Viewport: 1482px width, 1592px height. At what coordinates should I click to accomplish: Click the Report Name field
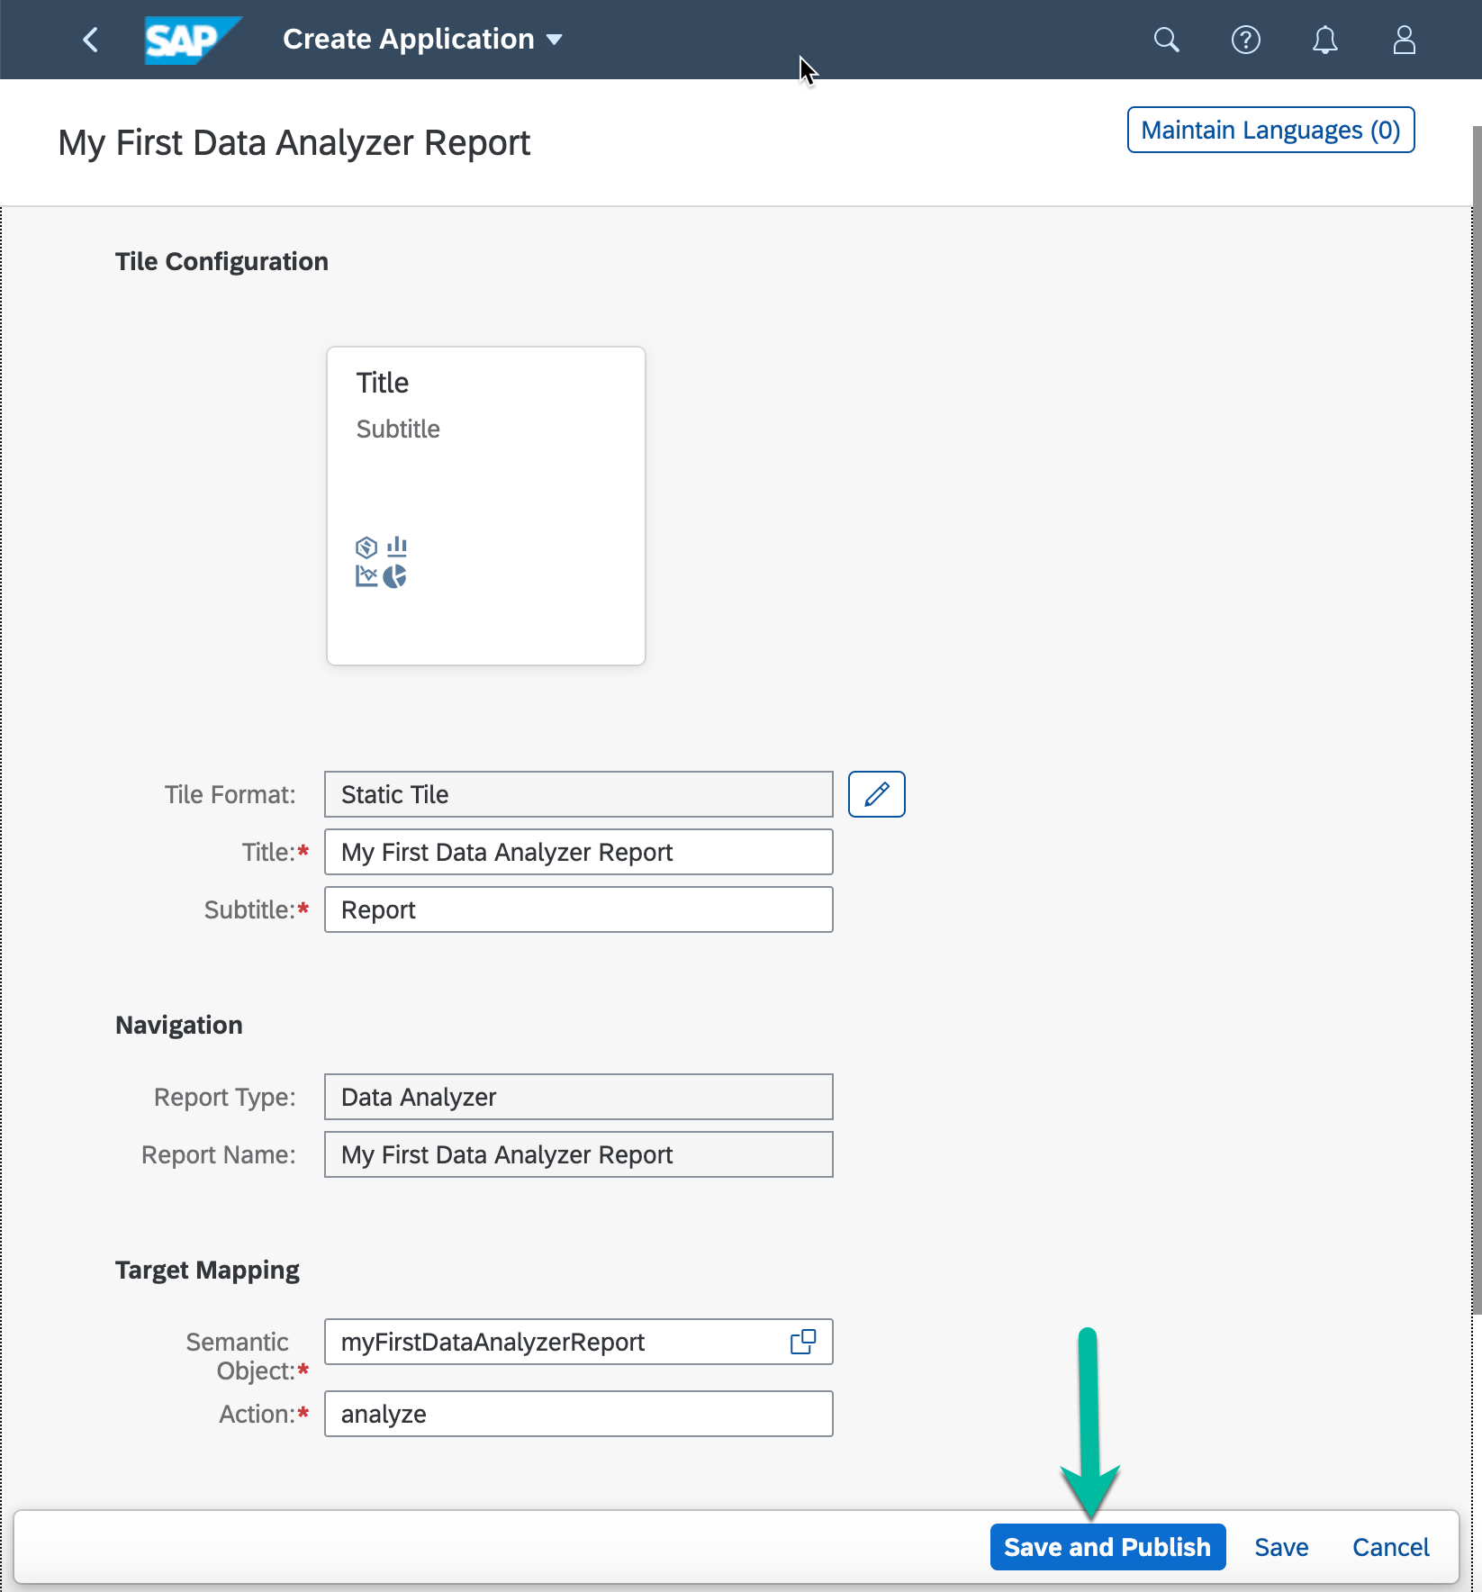(578, 1154)
